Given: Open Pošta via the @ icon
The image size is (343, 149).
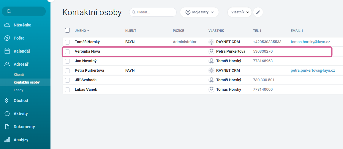Looking at the screenshot, I should 7,38.
